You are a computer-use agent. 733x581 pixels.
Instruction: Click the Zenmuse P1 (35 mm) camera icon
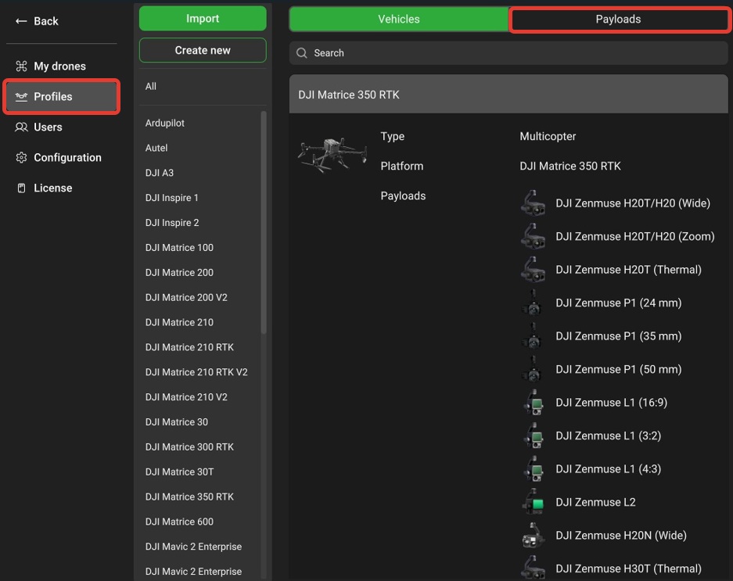534,335
